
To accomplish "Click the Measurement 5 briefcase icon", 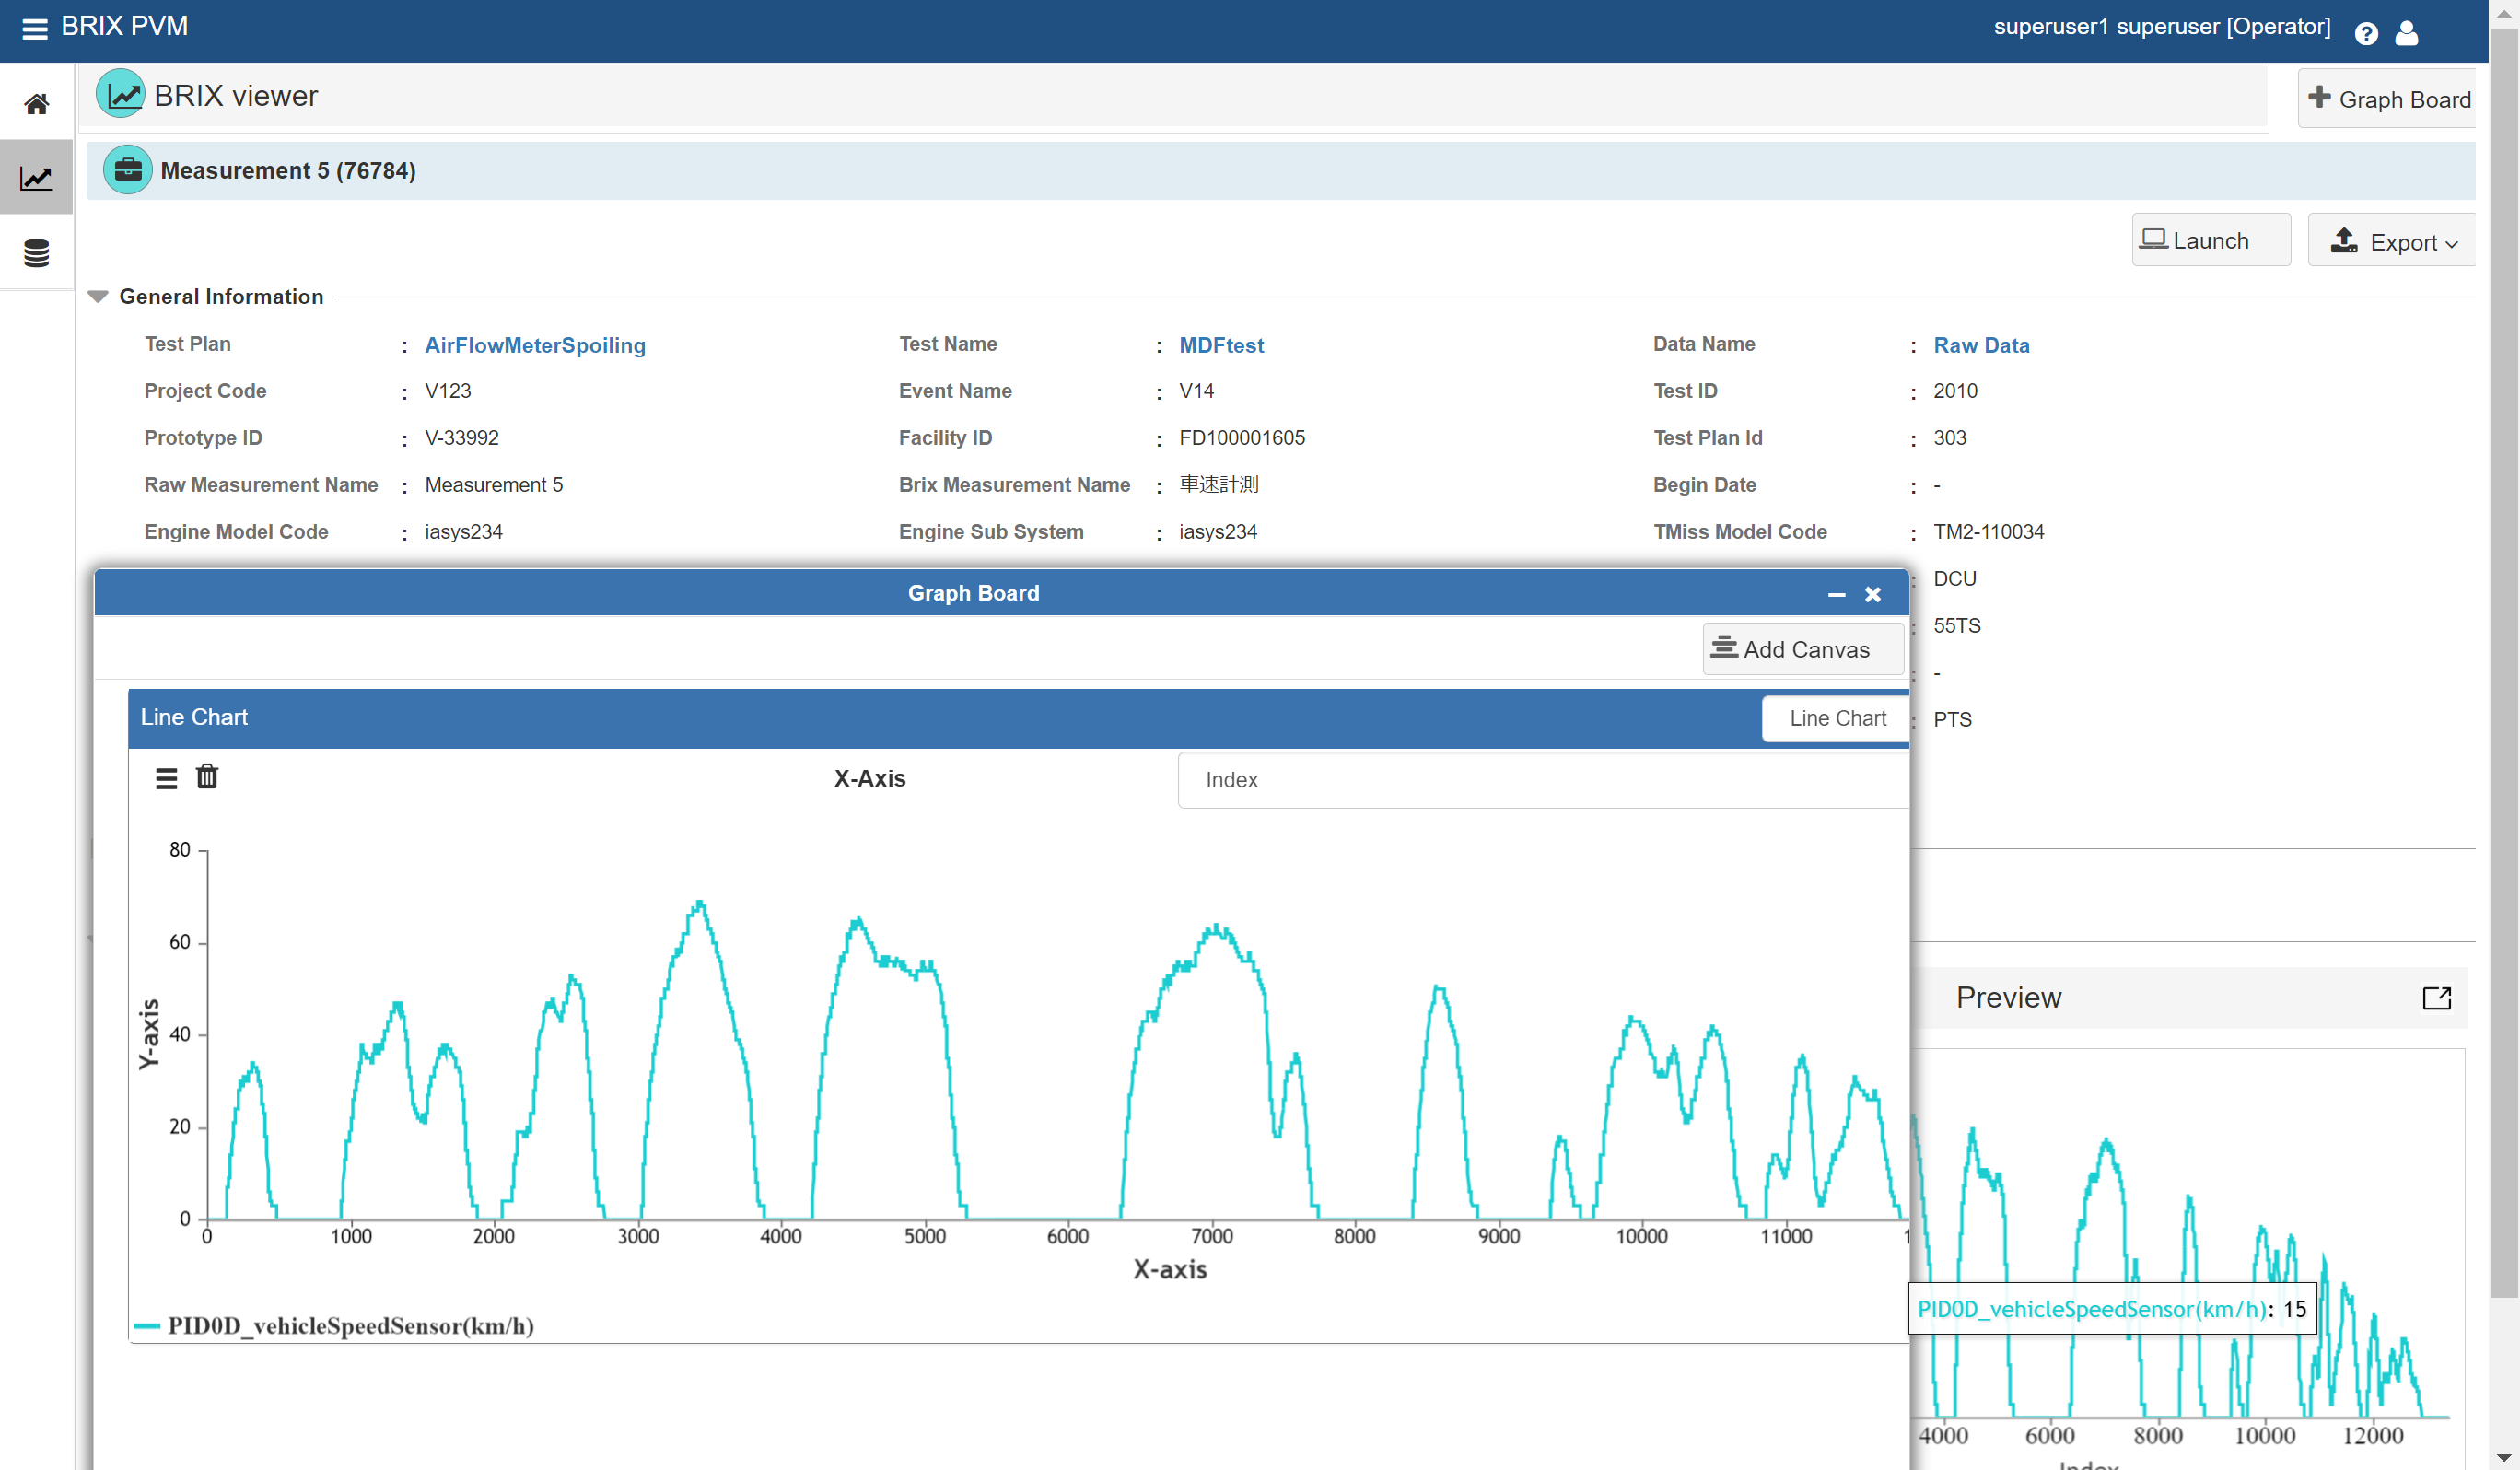I will pyautogui.click(x=128, y=170).
